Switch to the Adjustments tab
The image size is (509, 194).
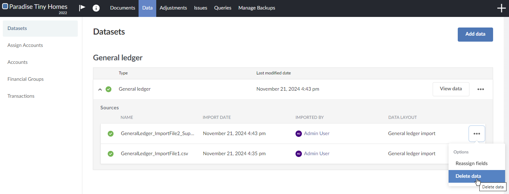tap(173, 8)
